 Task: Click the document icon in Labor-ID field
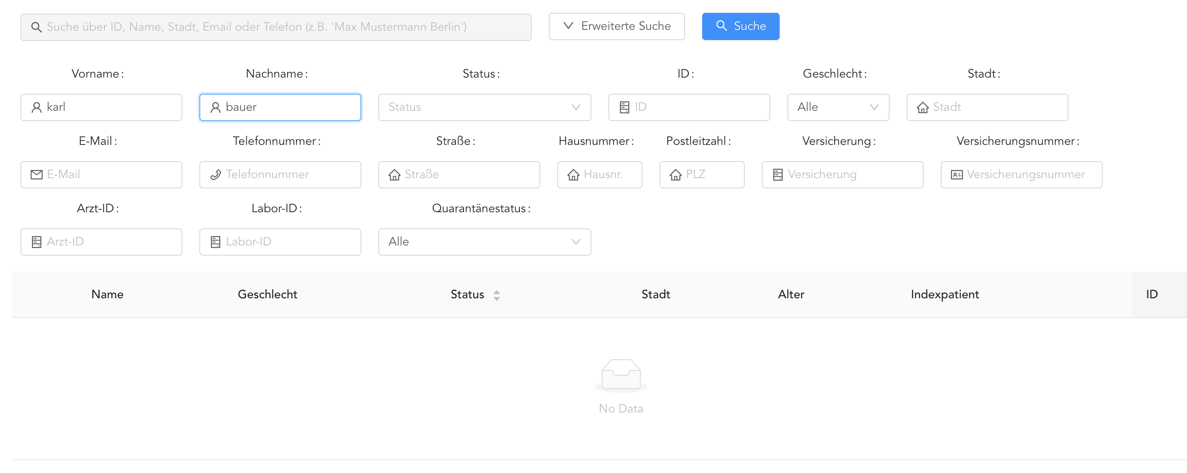(x=215, y=242)
